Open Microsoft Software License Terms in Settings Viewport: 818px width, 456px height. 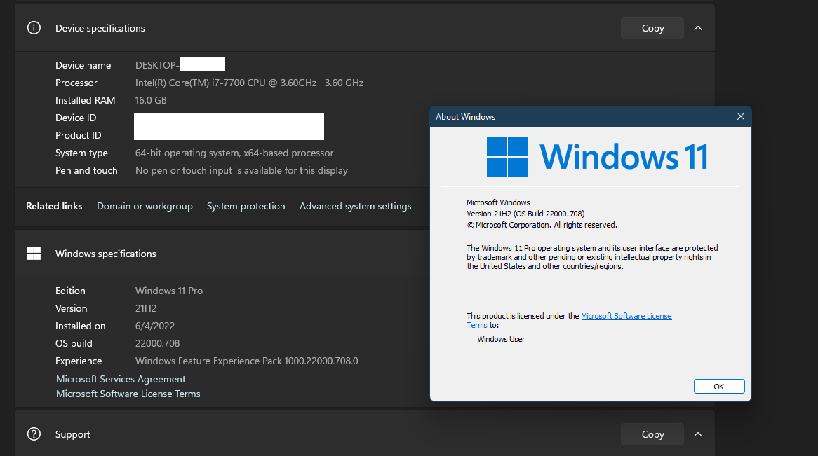[x=128, y=394]
